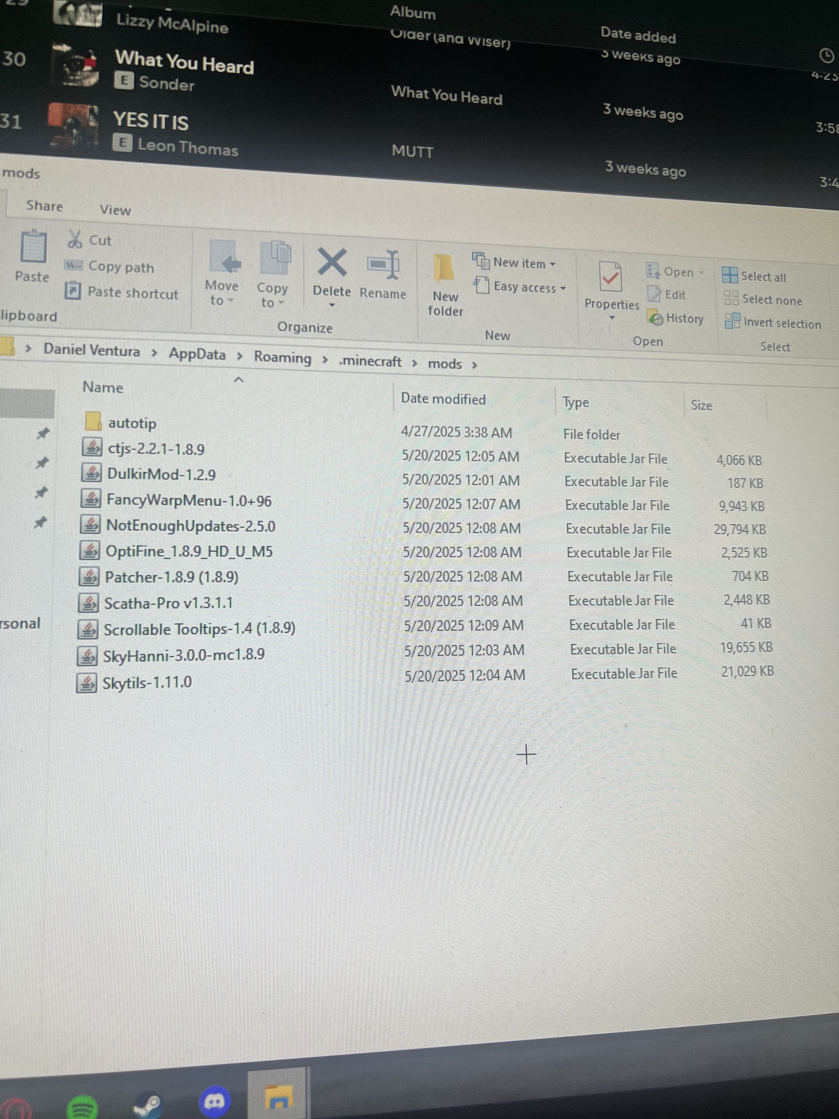Select the autotip folder icon
The height and width of the screenshot is (1119, 839).
click(93, 421)
